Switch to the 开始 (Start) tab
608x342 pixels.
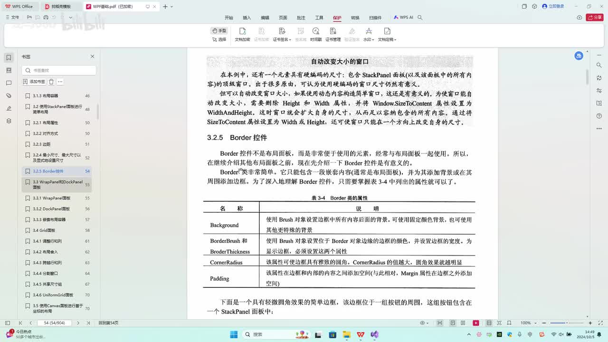click(229, 18)
